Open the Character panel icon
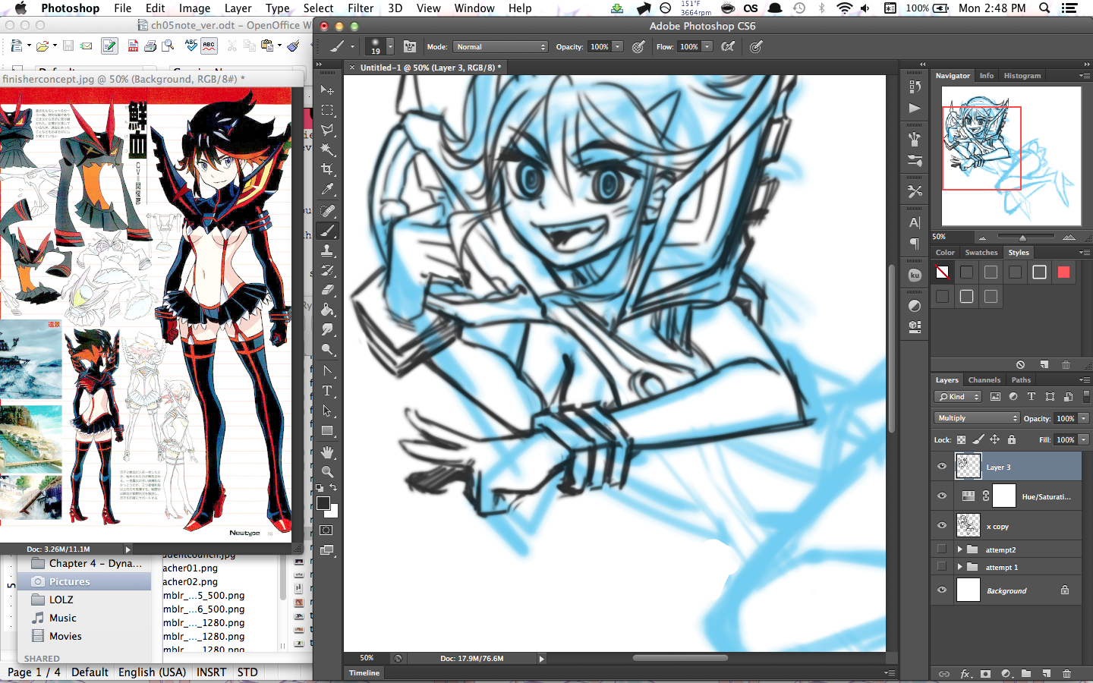This screenshot has width=1093, height=683. click(x=915, y=222)
